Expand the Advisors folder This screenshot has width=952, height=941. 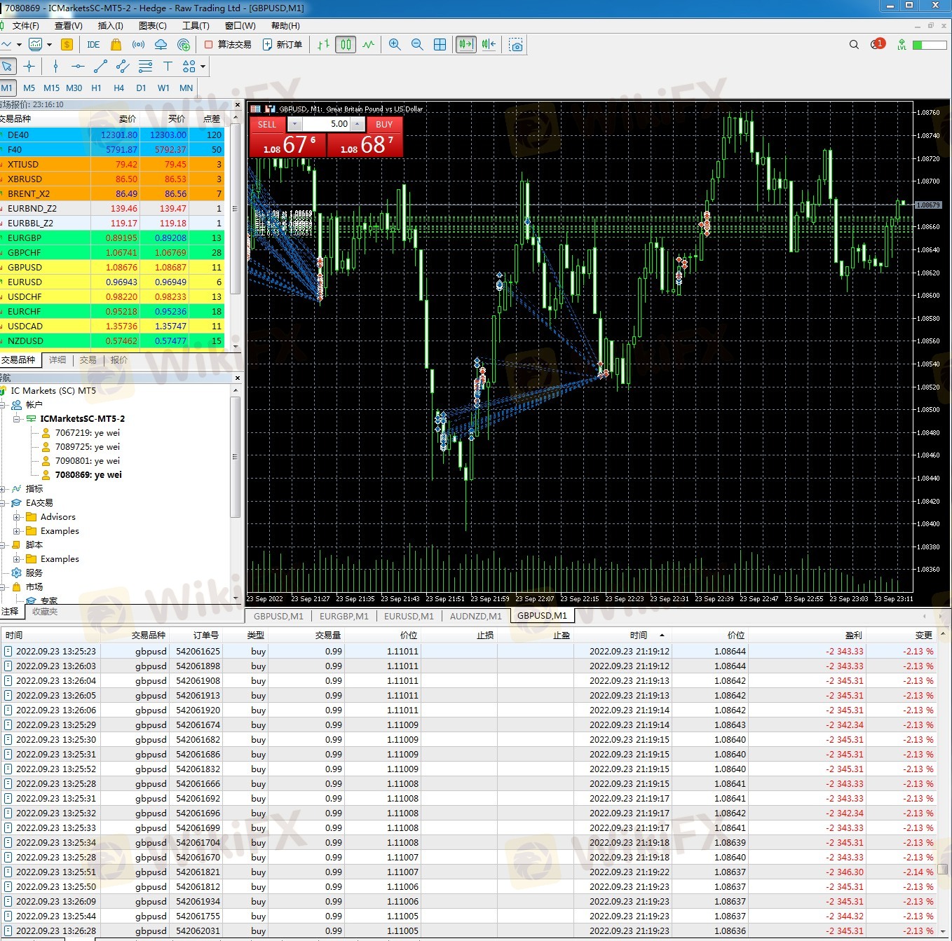point(17,516)
